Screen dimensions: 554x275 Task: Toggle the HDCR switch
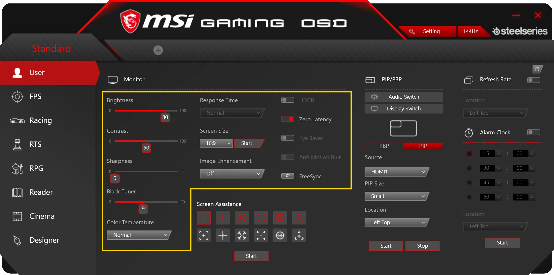point(288,100)
